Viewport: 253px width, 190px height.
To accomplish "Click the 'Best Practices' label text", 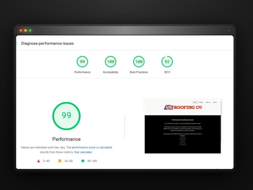I will pos(139,72).
